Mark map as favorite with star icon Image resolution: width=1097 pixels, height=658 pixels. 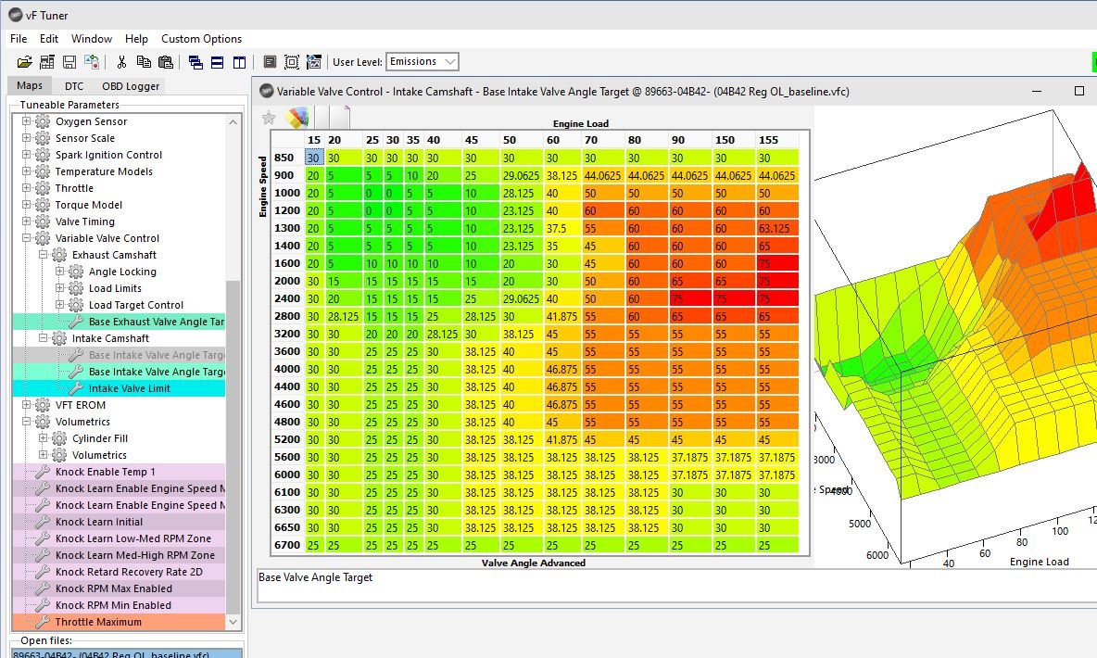tap(269, 118)
